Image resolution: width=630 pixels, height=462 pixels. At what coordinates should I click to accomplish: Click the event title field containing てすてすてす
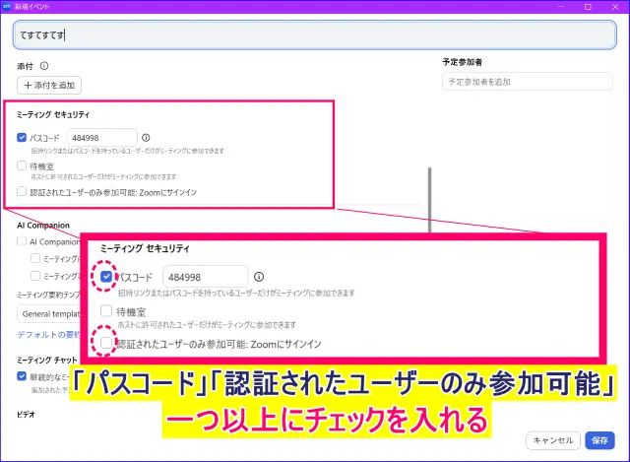[x=315, y=35]
